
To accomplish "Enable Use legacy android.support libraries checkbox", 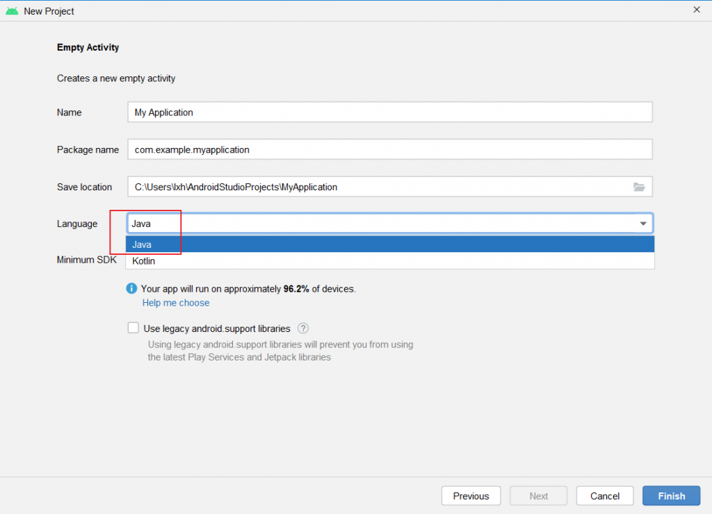I will click(133, 328).
